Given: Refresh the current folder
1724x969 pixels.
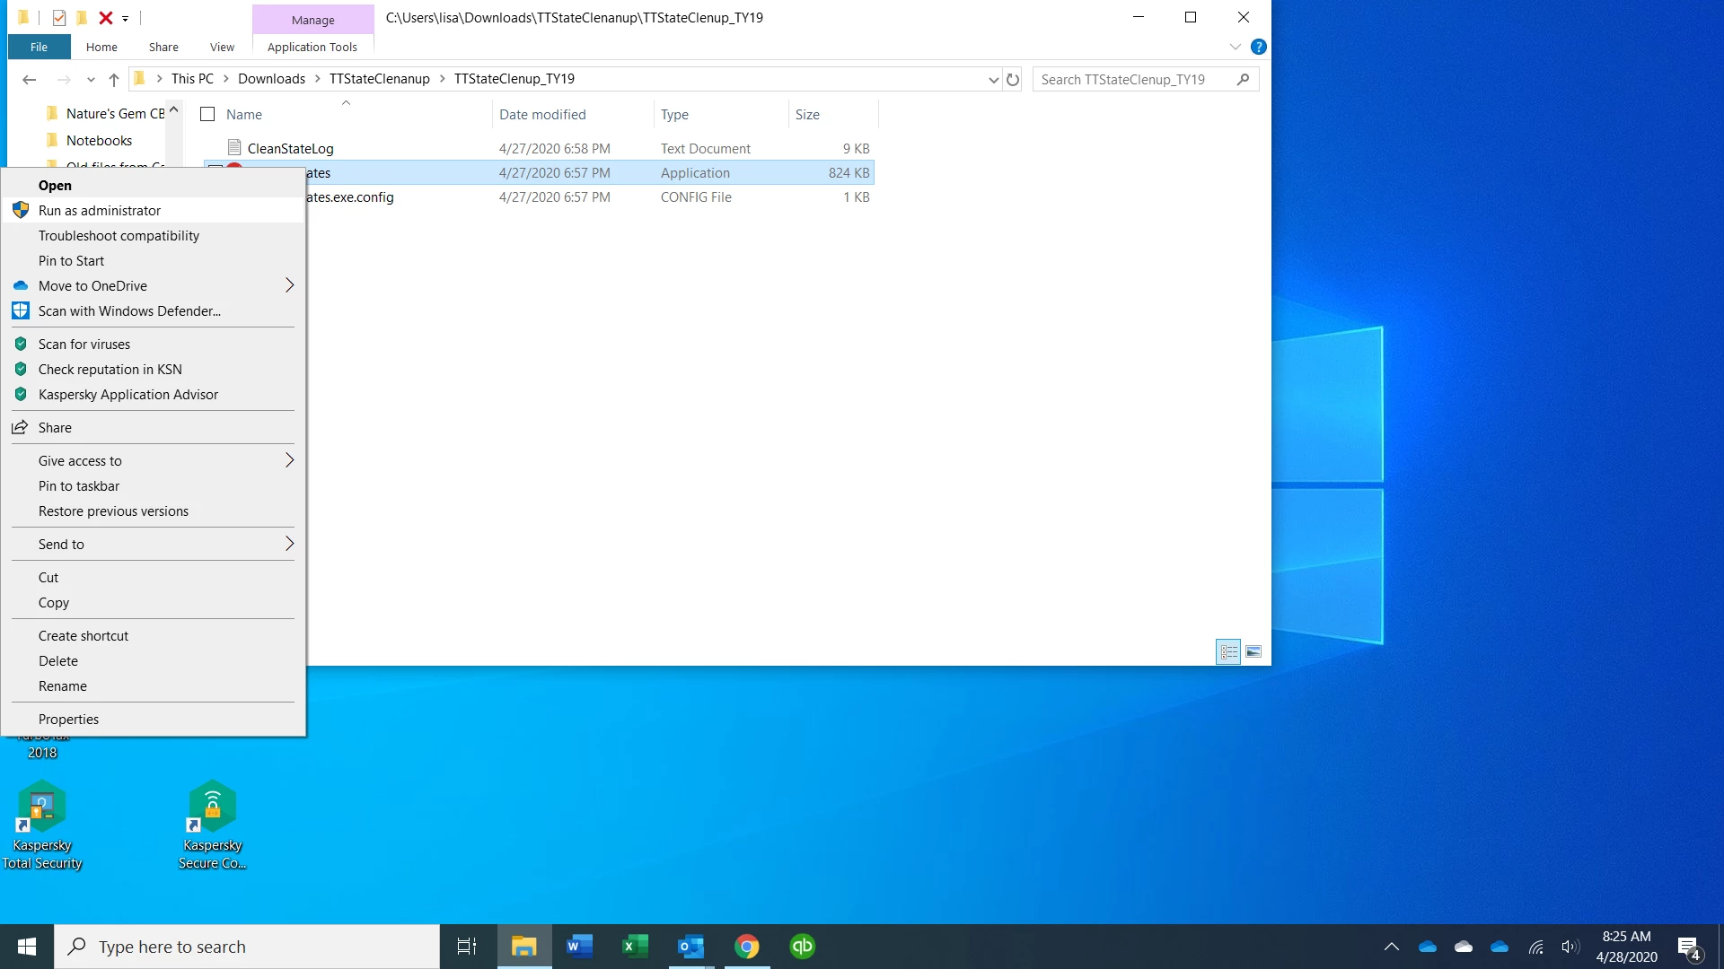Looking at the screenshot, I should pos(1013,80).
